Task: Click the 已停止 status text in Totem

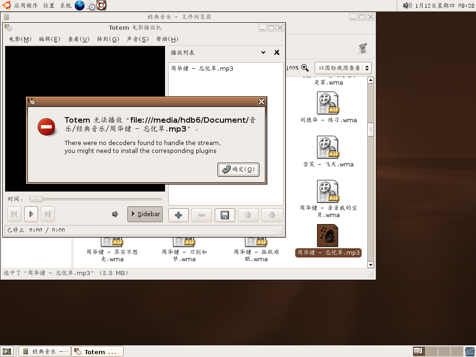Action: click(x=15, y=230)
